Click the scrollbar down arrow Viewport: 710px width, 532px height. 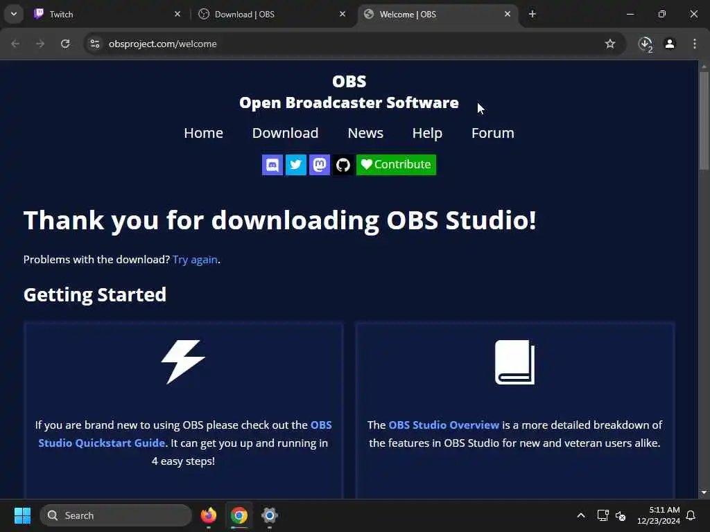(704, 493)
